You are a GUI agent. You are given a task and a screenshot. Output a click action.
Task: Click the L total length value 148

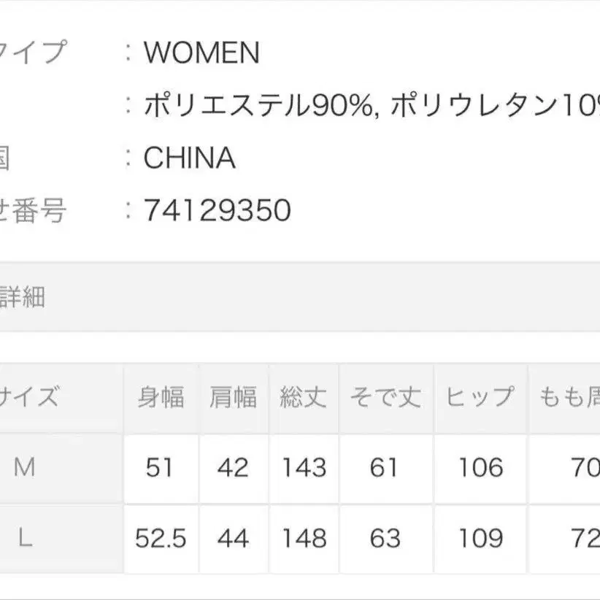point(303,539)
